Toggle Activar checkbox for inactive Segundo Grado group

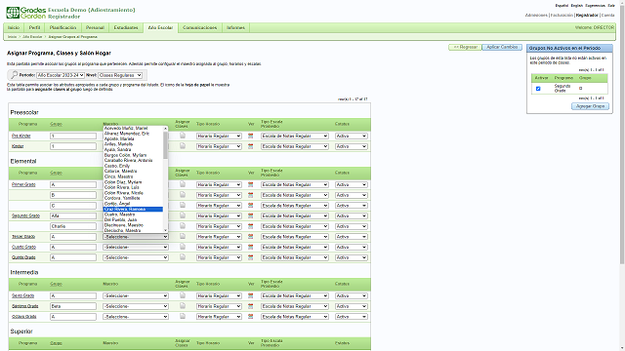538,89
